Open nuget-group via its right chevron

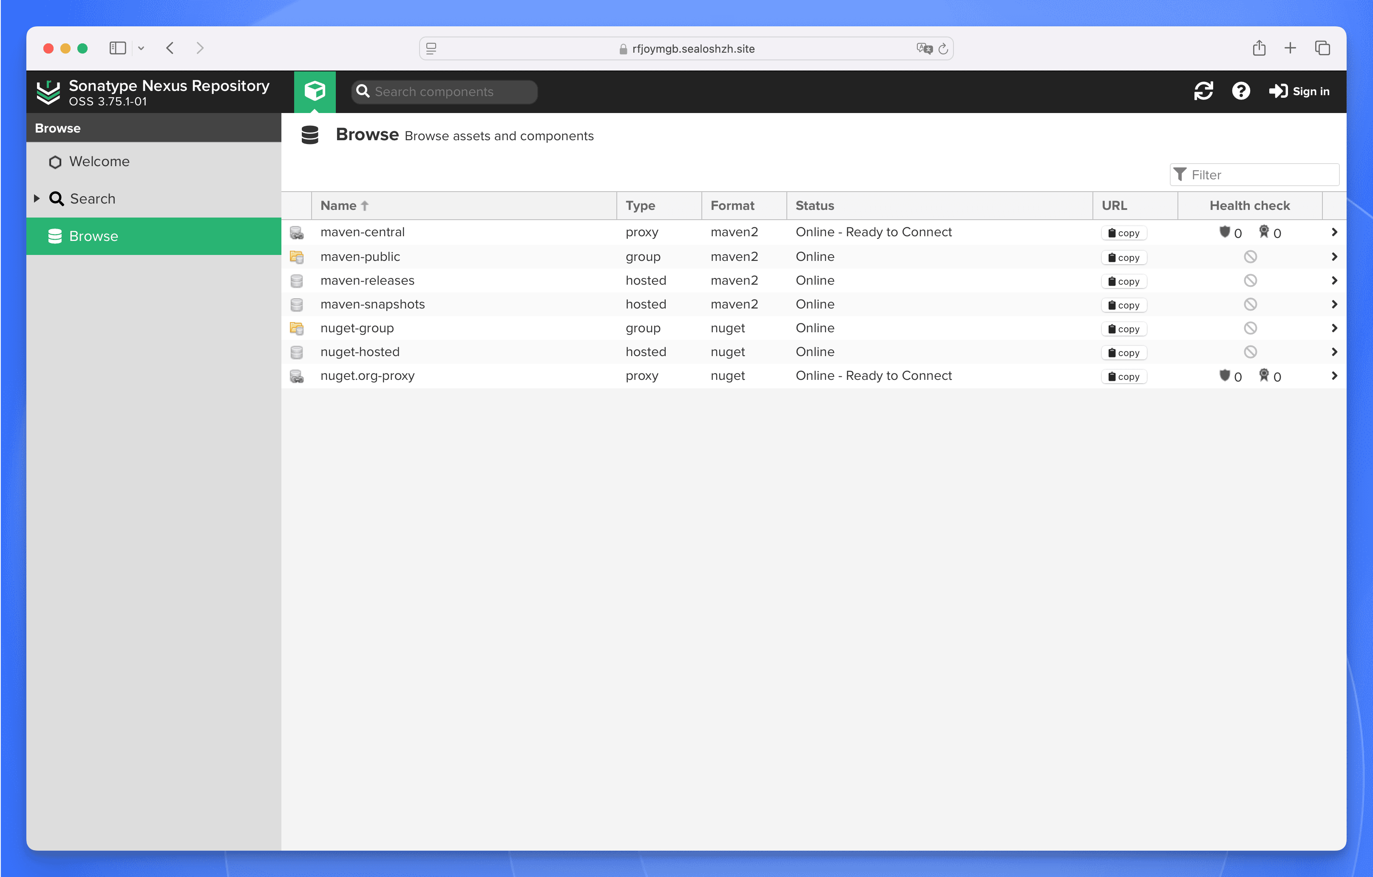pyautogui.click(x=1333, y=328)
